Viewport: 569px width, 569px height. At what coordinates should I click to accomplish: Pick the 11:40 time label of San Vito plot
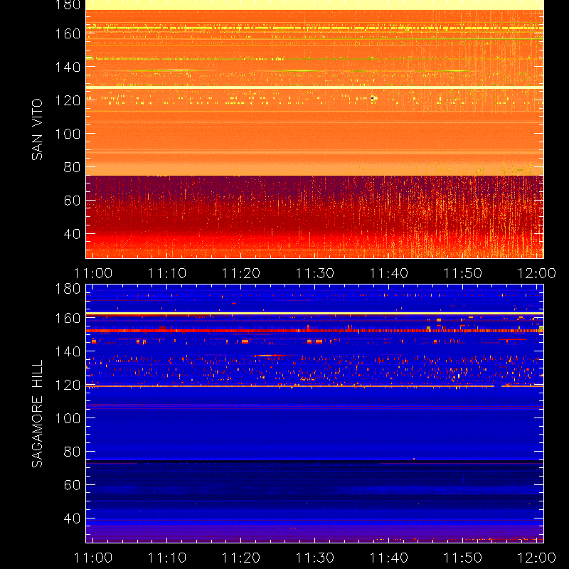pyautogui.click(x=389, y=273)
